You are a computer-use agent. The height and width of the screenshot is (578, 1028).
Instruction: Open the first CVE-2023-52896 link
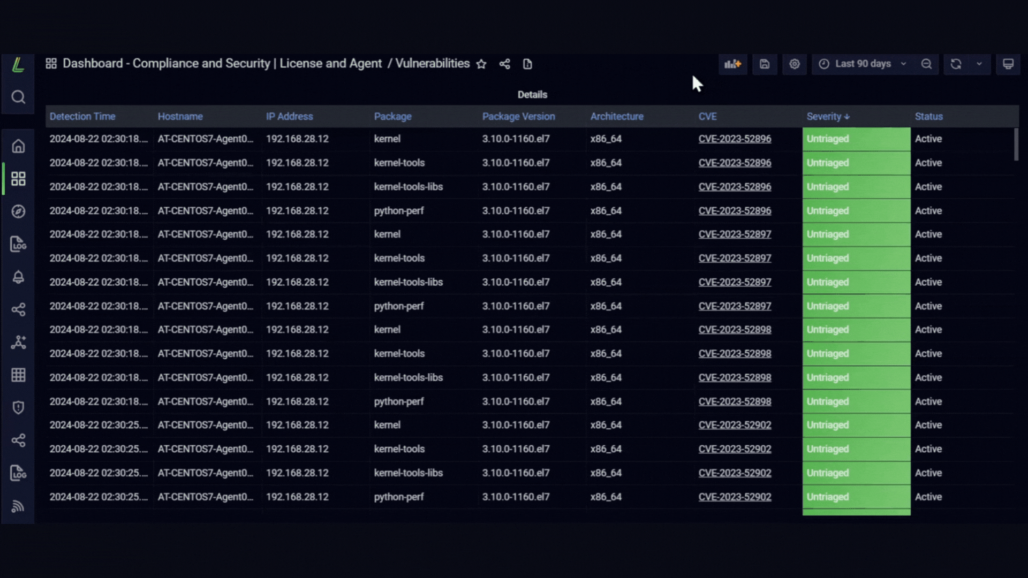pyautogui.click(x=735, y=139)
